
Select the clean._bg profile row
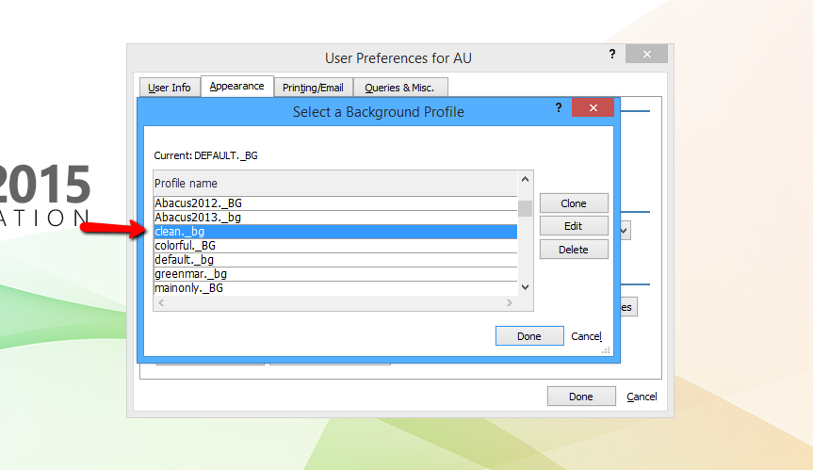point(335,232)
